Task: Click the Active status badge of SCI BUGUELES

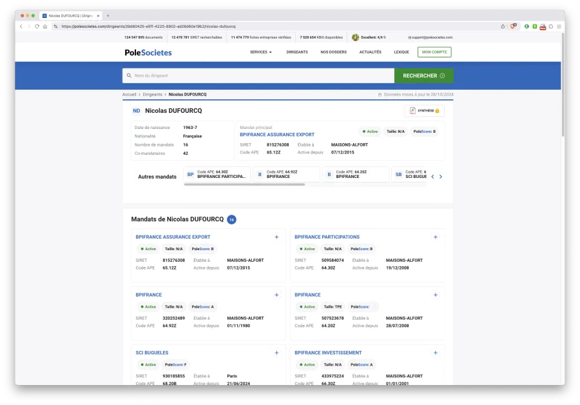Action: point(148,364)
